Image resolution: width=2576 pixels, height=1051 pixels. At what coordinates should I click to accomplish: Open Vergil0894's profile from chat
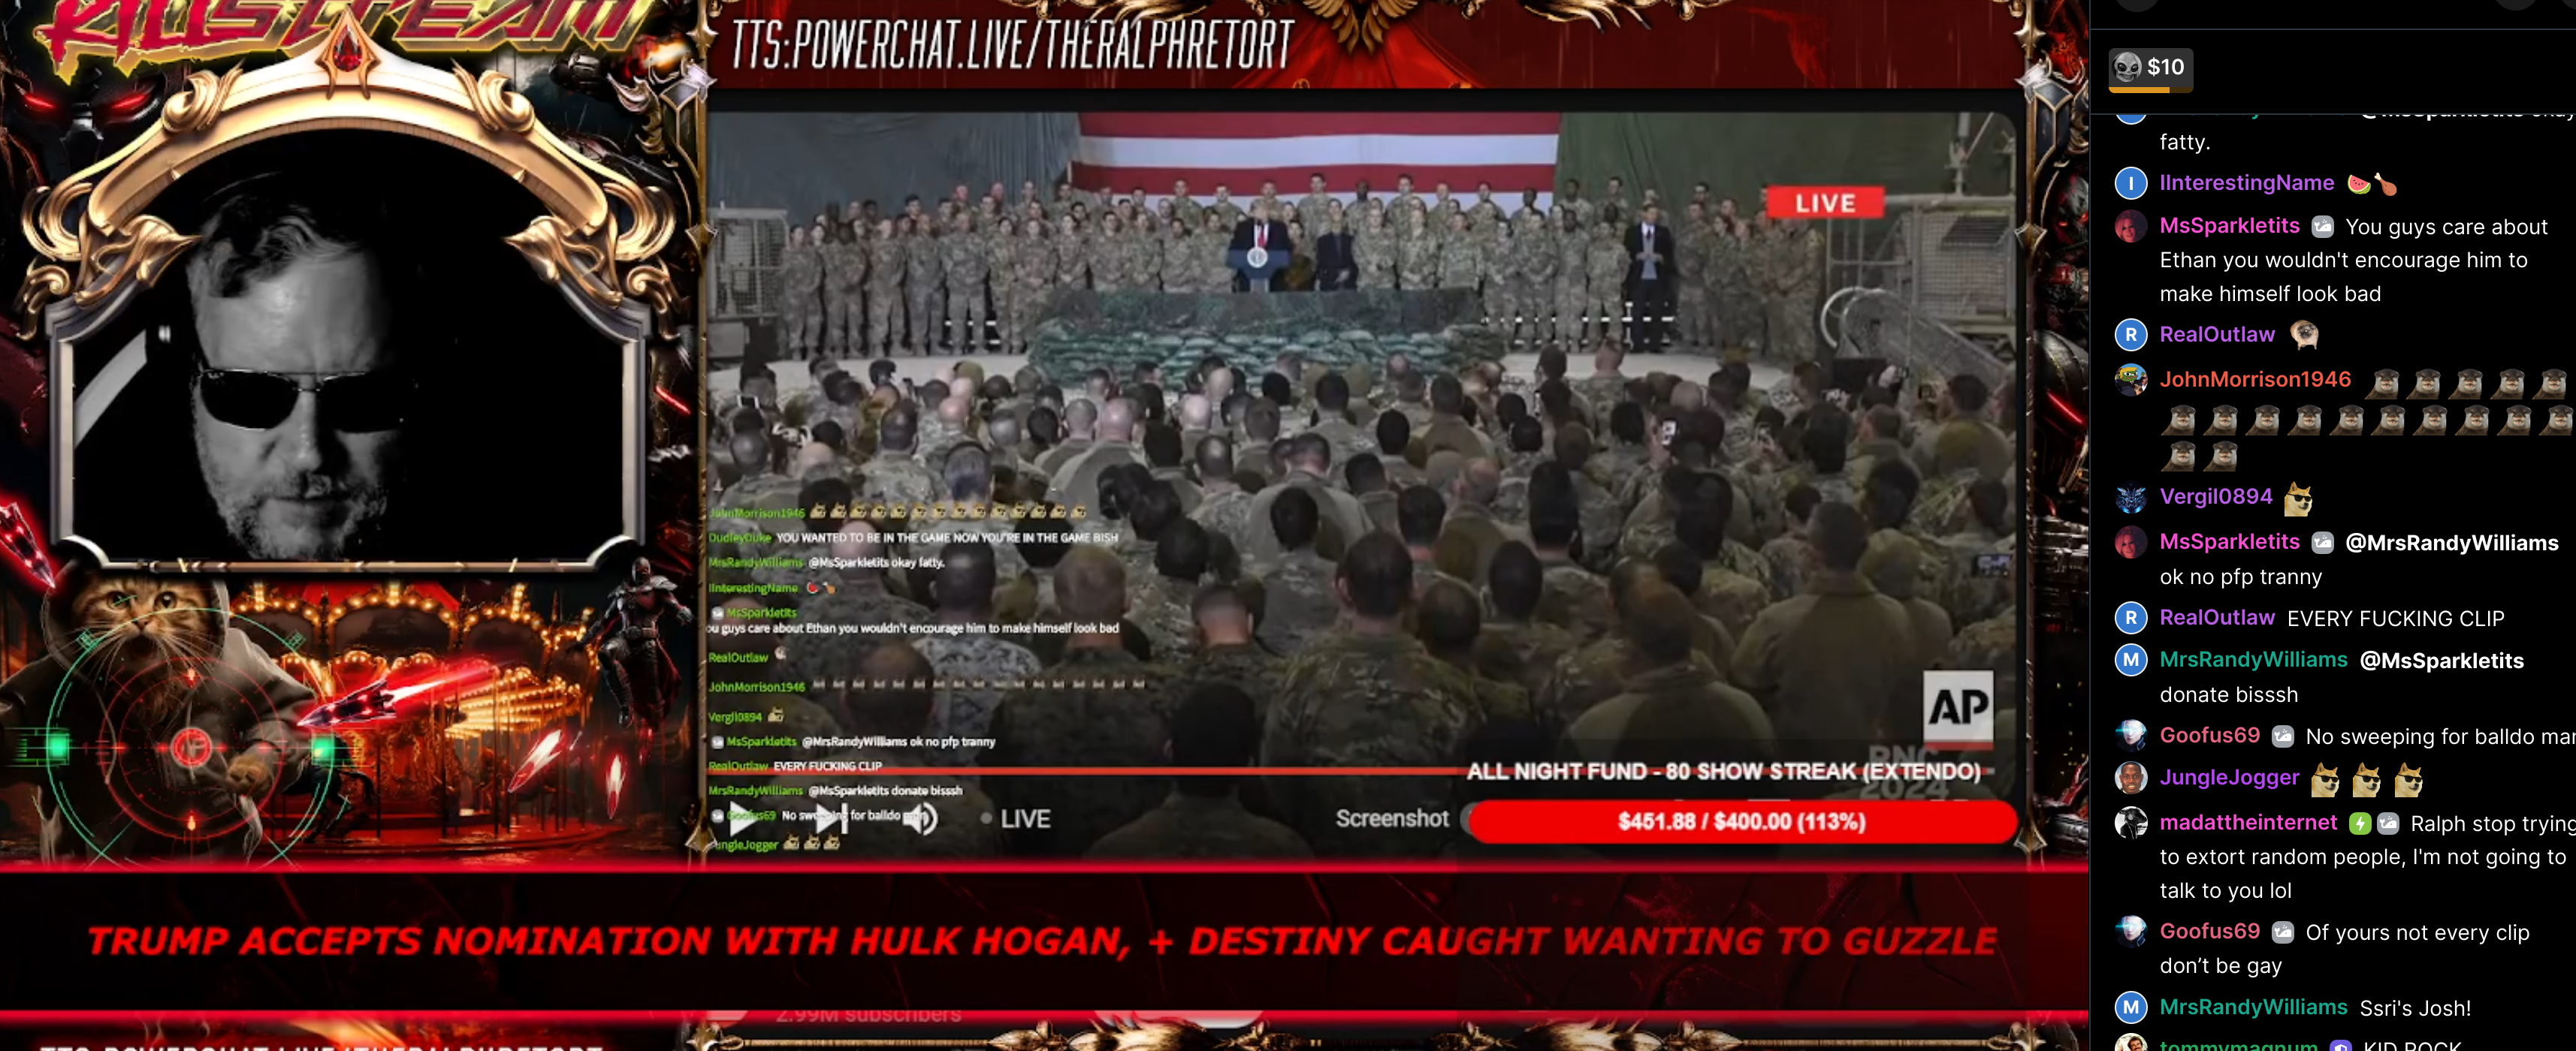click(x=2216, y=496)
